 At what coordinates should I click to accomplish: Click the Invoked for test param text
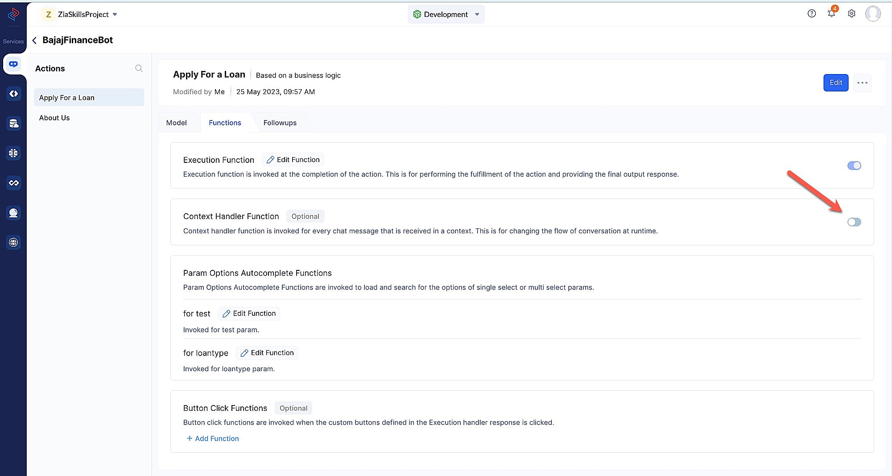(221, 330)
